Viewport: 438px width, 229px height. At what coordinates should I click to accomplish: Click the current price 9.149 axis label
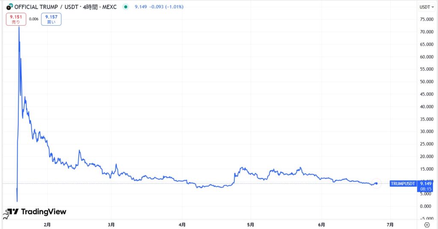pyautogui.click(x=426, y=184)
